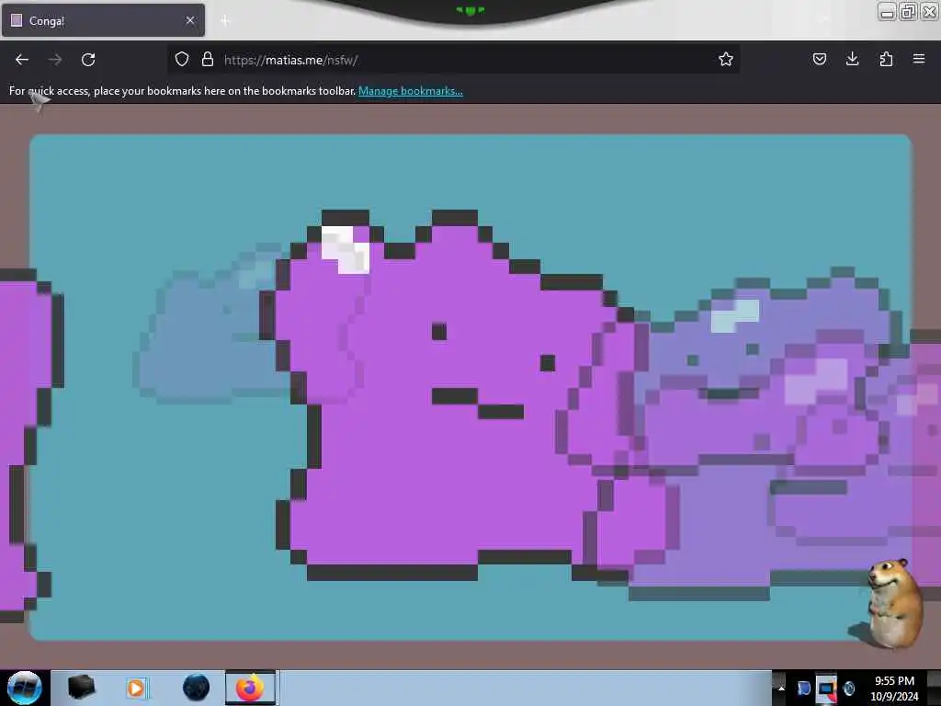Open a new tab
Image resolution: width=941 pixels, height=706 pixels.
click(225, 21)
